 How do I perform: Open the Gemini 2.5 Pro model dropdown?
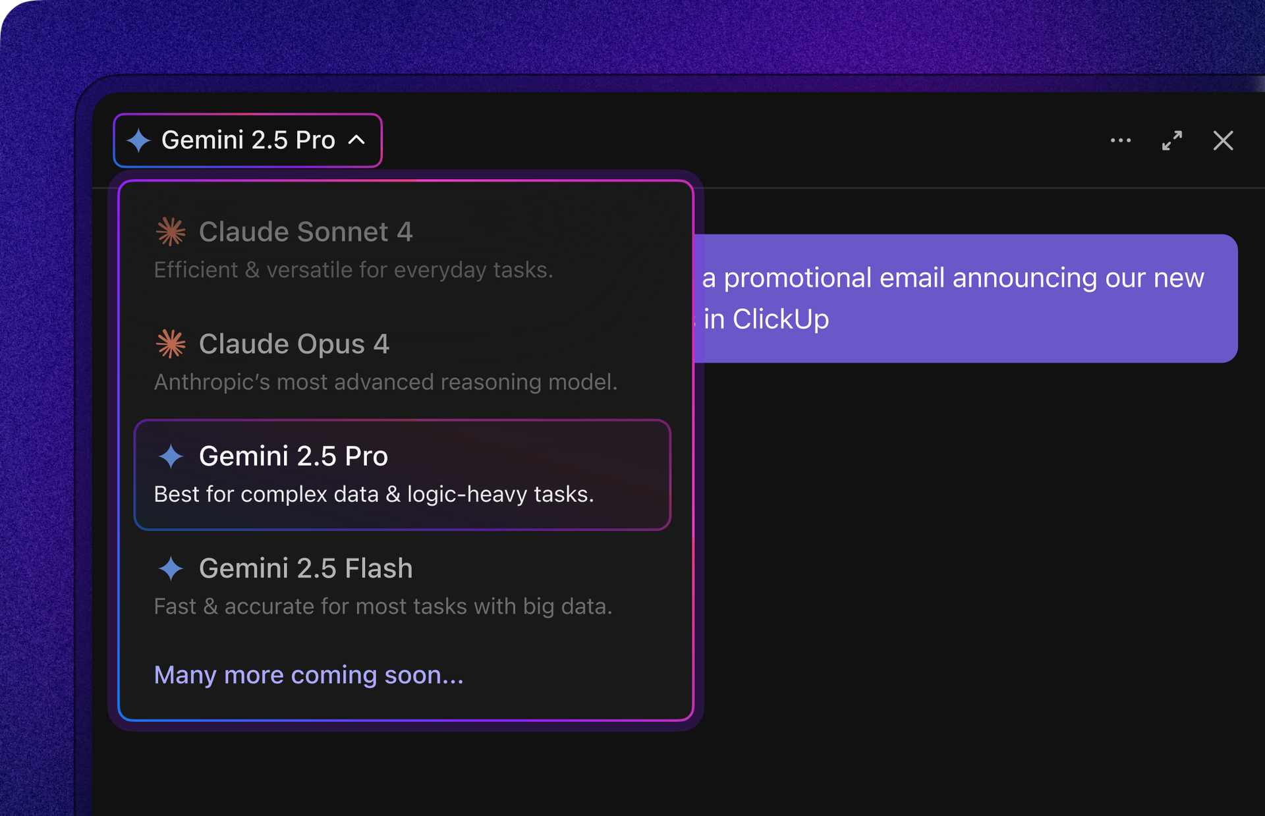(x=248, y=140)
